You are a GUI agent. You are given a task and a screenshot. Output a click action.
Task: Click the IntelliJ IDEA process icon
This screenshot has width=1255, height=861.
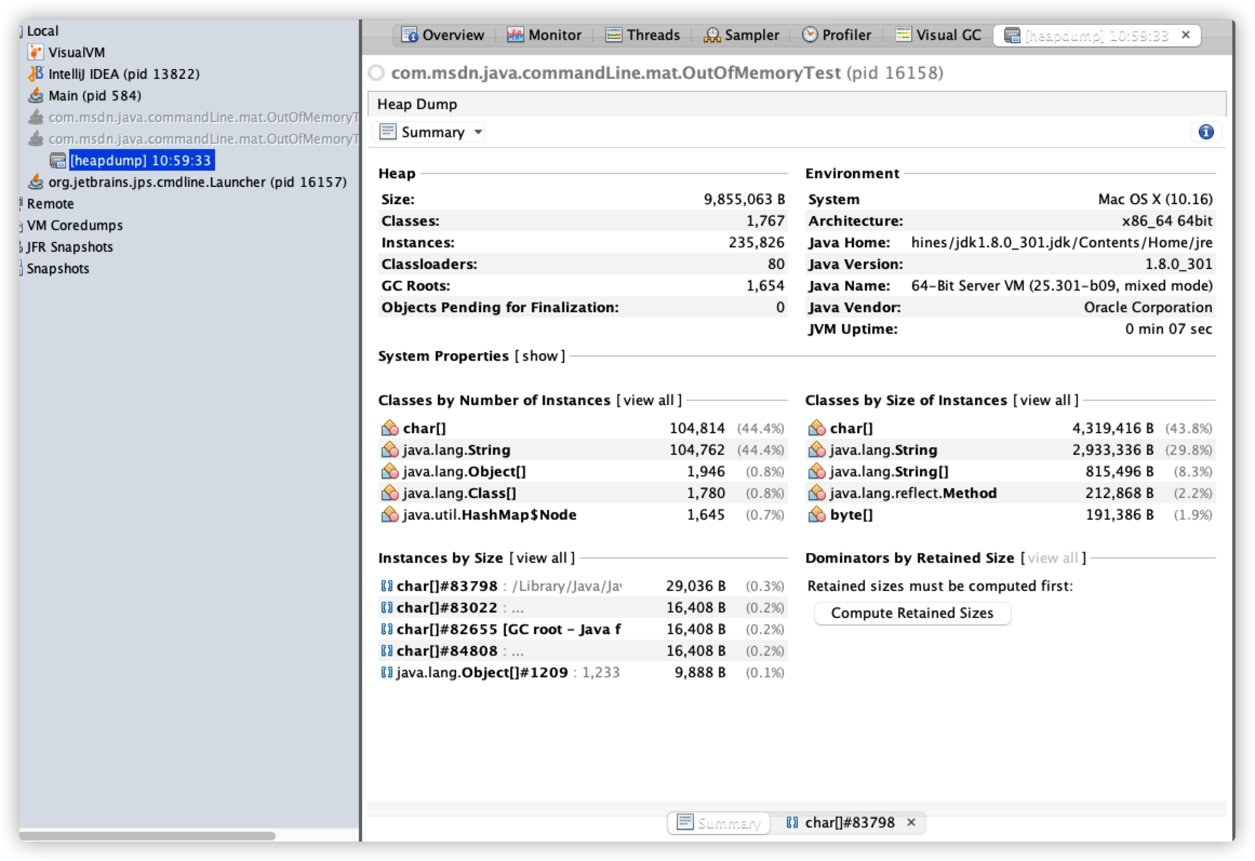[36, 73]
